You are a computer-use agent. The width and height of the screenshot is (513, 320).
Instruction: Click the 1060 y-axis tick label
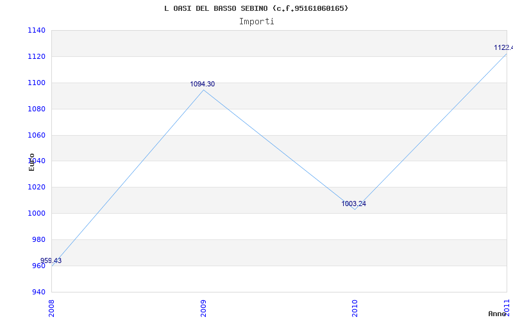[x=37, y=135]
